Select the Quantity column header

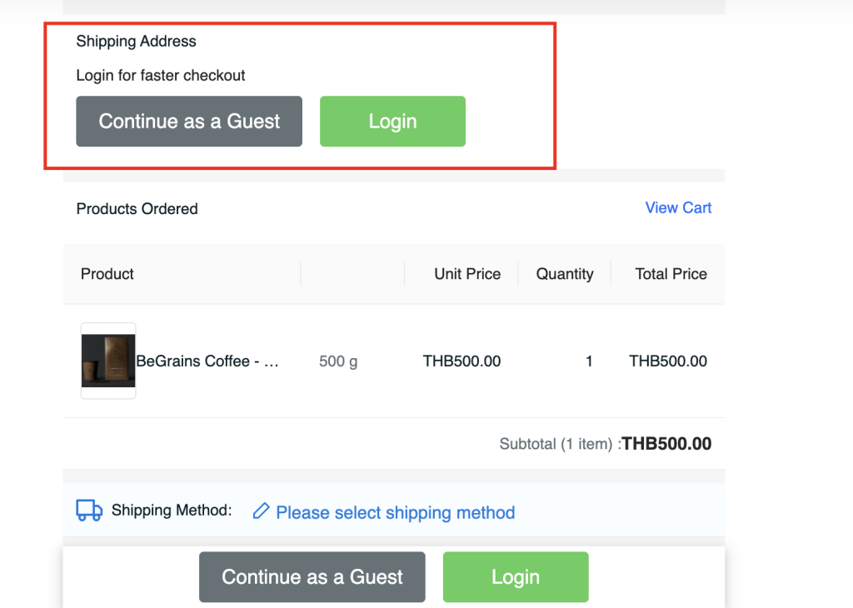565,274
